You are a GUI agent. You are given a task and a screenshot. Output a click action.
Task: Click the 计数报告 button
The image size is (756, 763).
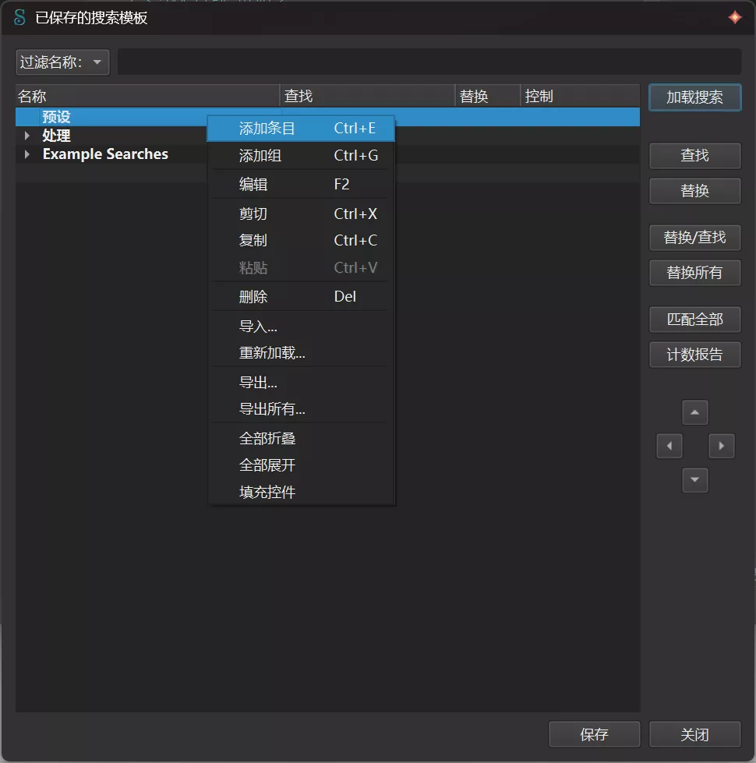(694, 355)
